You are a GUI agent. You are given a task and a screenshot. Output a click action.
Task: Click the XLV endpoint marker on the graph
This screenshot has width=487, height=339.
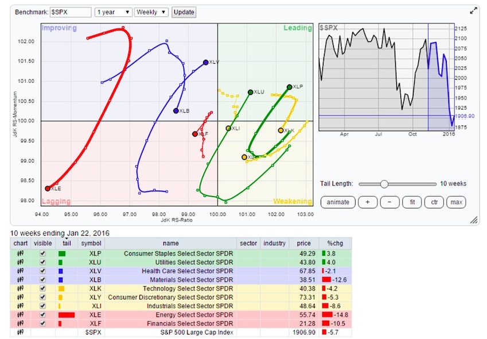click(205, 62)
